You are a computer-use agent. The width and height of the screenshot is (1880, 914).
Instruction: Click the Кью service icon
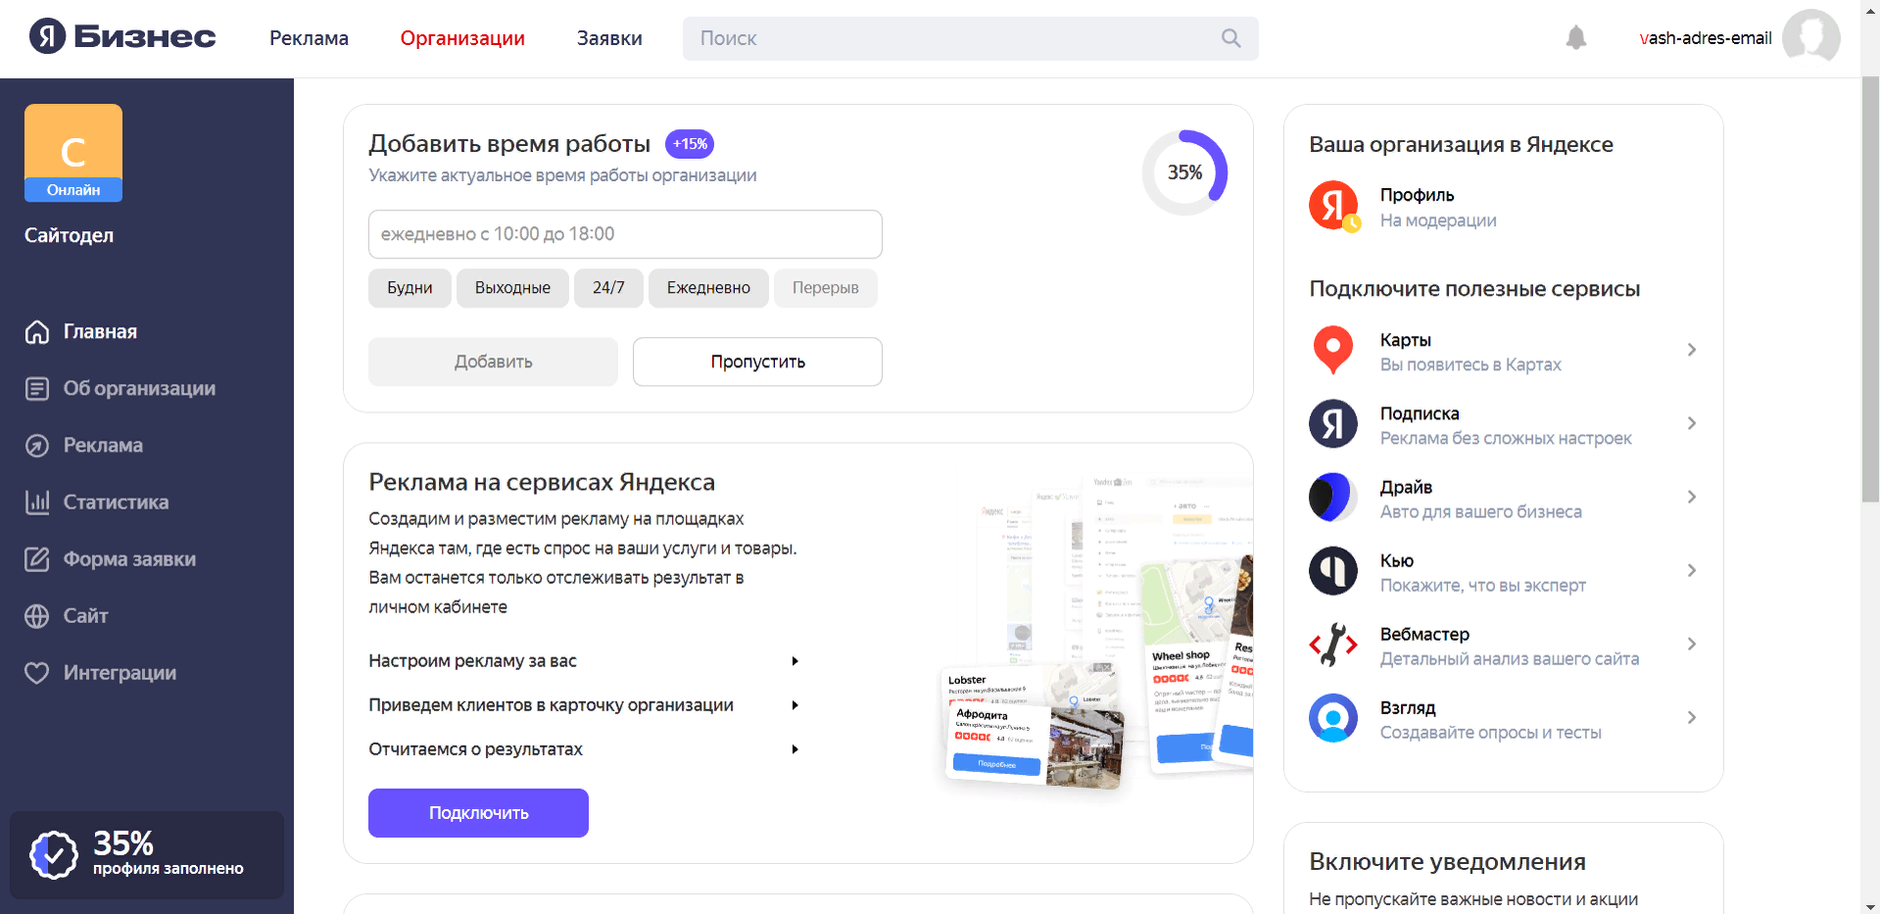coord(1333,570)
